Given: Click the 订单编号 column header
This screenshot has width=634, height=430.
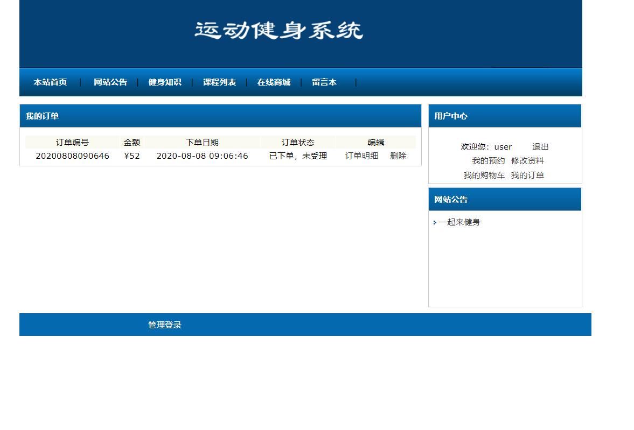Looking at the screenshot, I should coord(72,142).
